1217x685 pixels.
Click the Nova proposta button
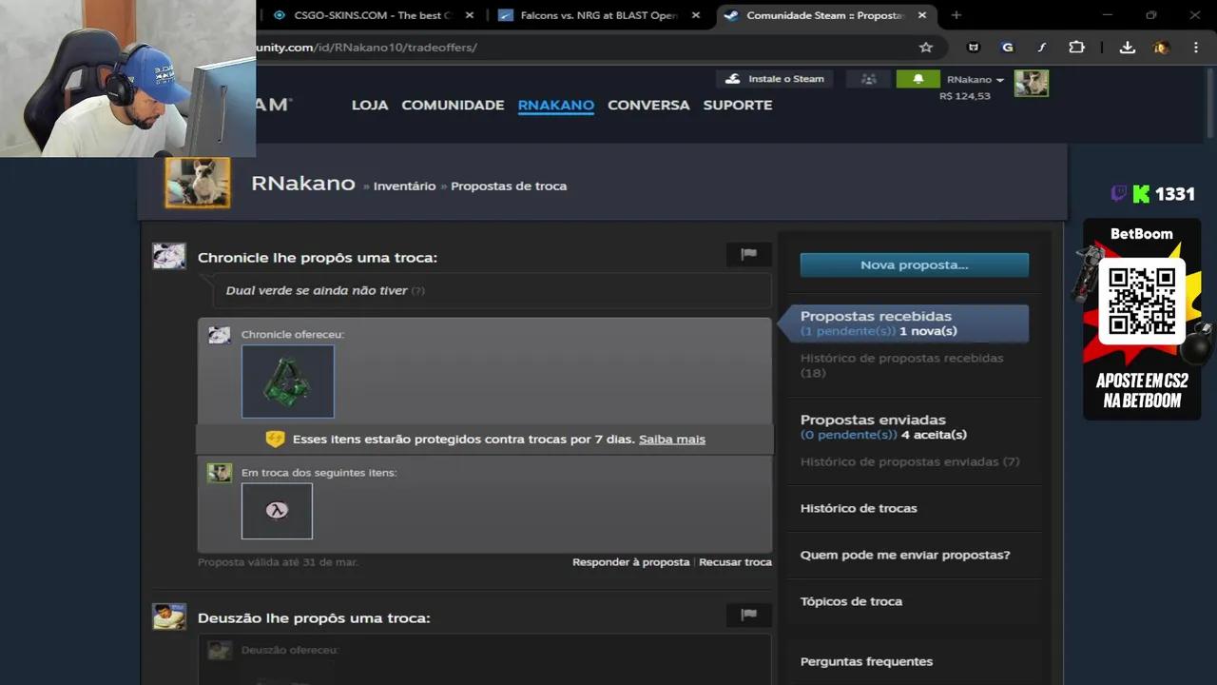(x=914, y=264)
